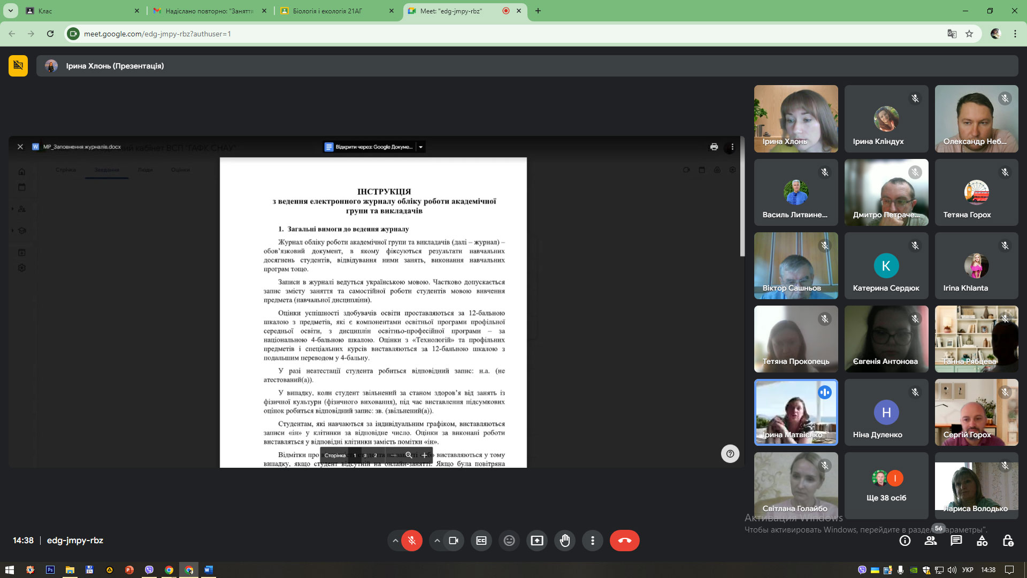Open the system volume control in tray
This screenshot has width=1027, height=578.
coord(952,570)
